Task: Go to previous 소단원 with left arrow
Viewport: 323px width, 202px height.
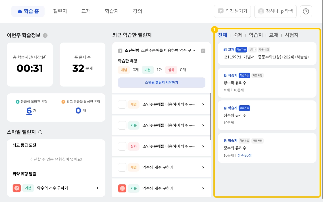Action: tap(120, 51)
